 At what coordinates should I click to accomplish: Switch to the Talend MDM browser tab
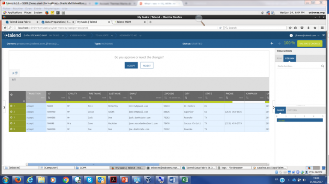click(x=129, y=22)
